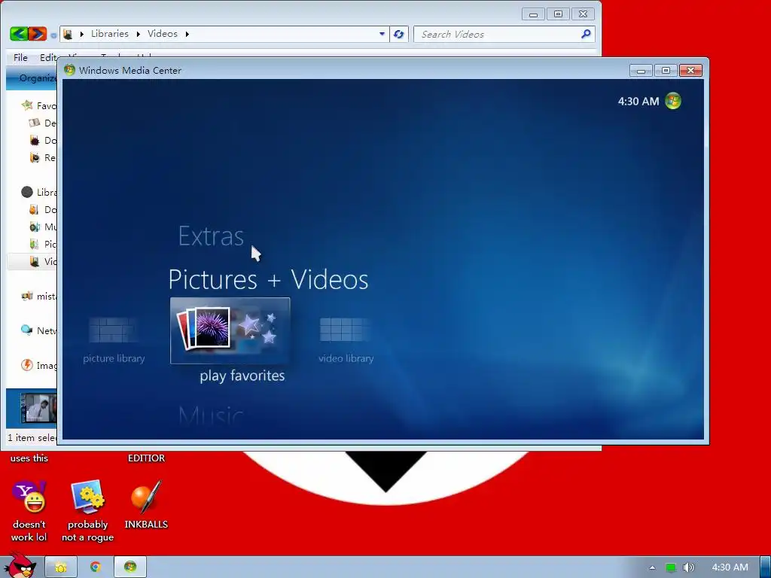The width and height of the screenshot is (771, 578).
Task: Select Libraries node in navigation pane
Action: pos(39,192)
